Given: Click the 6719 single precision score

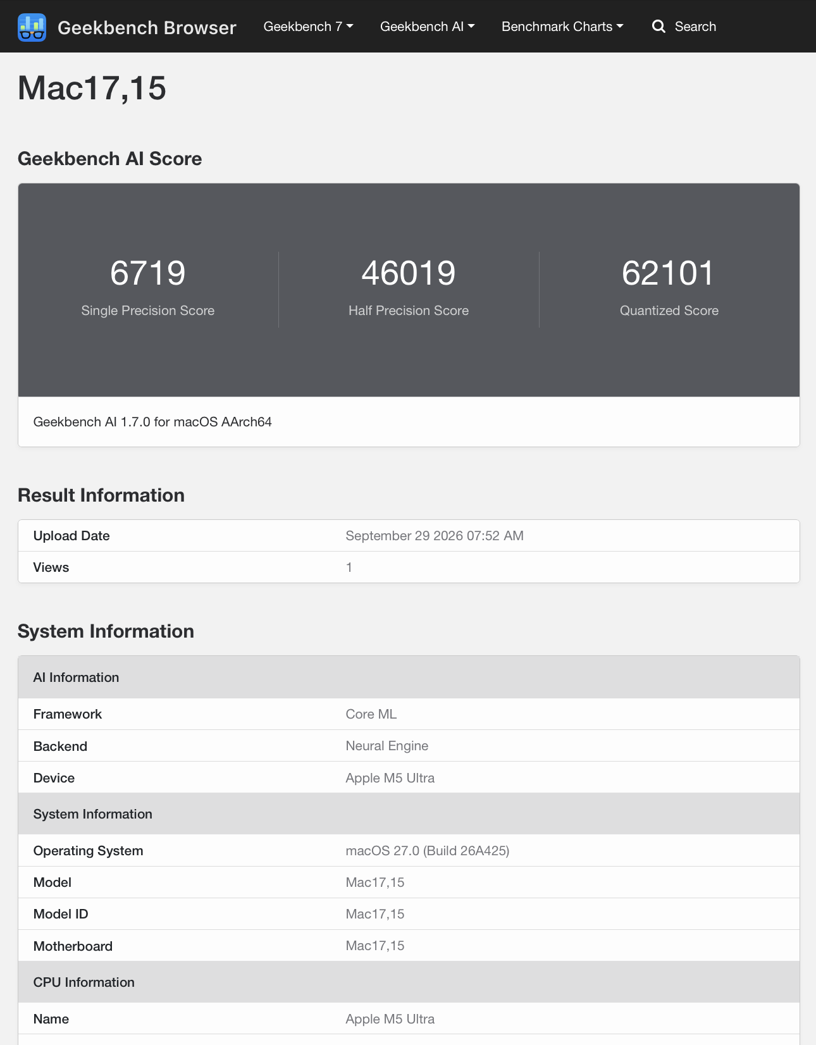Looking at the screenshot, I should [148, 273].
